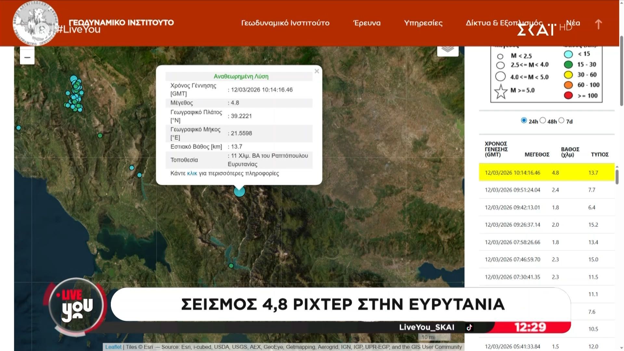Click the ΧΡΟΝΟΣ ΓΕΝΕΣΗΣ column header

pyautogui.click(x=496, y=149)
